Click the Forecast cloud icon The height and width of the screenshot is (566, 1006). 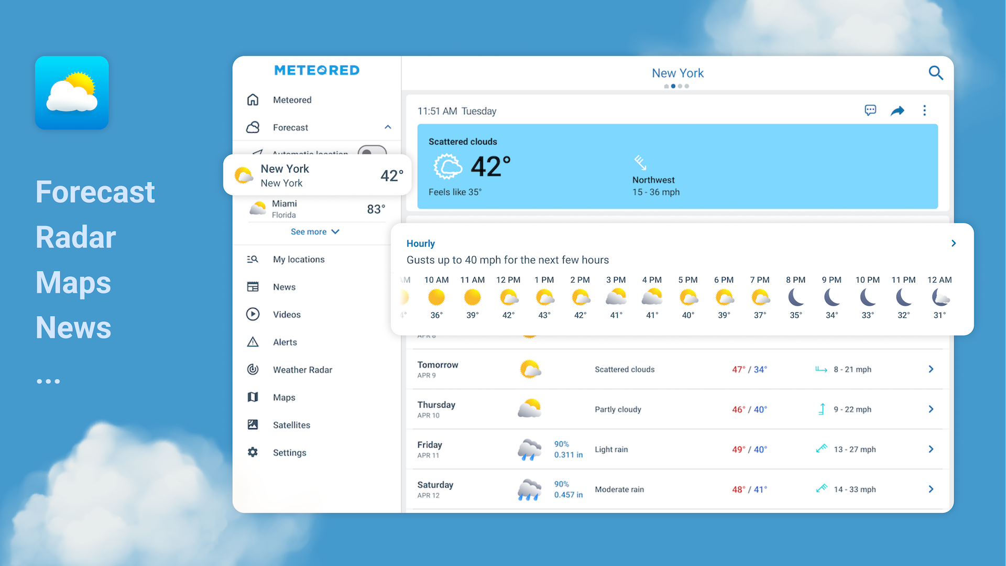(x=253, y=127)
